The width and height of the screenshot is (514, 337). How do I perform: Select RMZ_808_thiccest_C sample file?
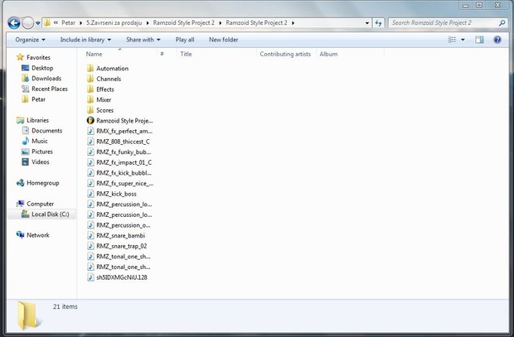point(123,142)
